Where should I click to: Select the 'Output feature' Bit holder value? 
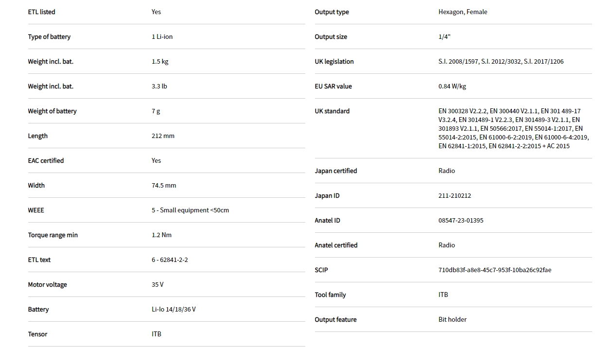(452, 320)
